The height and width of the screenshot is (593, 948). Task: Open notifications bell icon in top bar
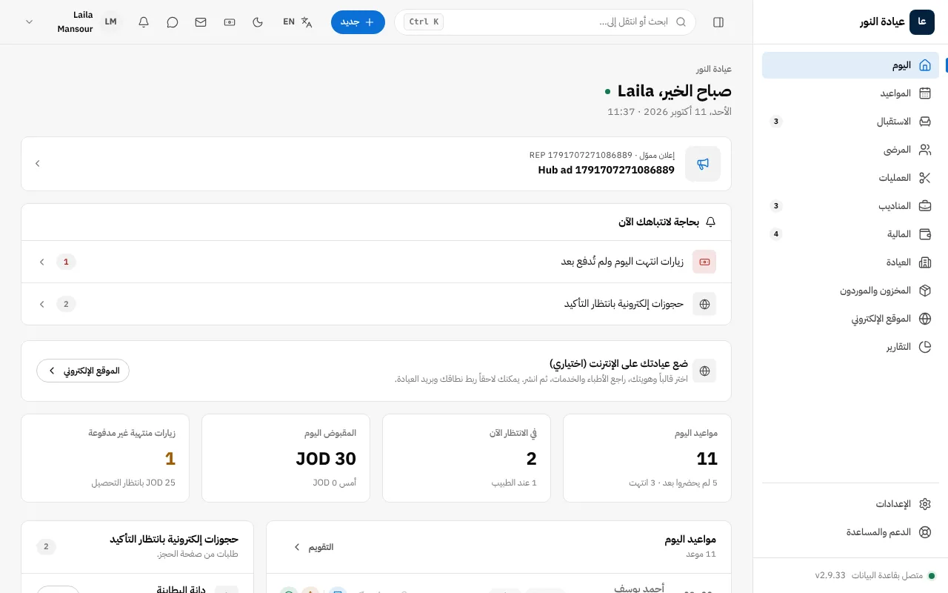point(144,22)
